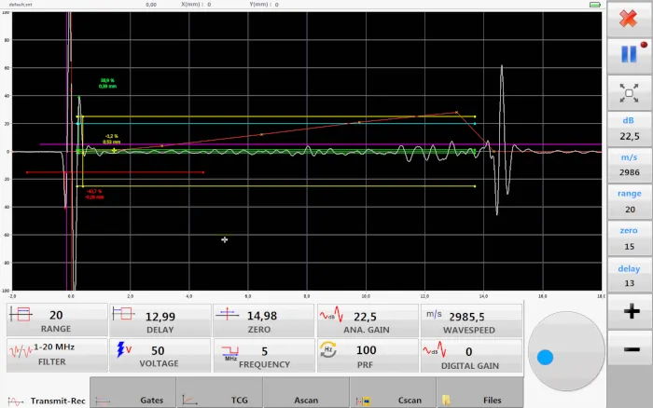This screenshot has width=653, height=408.
Task: Select the zero 15 side button
Action: [629, 238]
